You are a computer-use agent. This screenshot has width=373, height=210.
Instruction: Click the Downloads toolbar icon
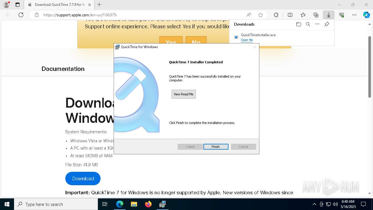pos(329,15)
